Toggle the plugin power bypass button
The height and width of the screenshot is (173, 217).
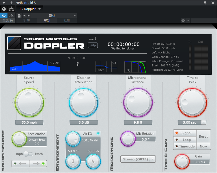pos(4,16)
